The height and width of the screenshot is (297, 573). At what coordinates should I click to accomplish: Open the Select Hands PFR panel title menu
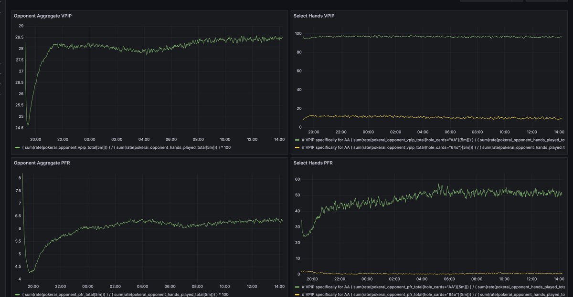pyautogui.click(x=313, y=163)
